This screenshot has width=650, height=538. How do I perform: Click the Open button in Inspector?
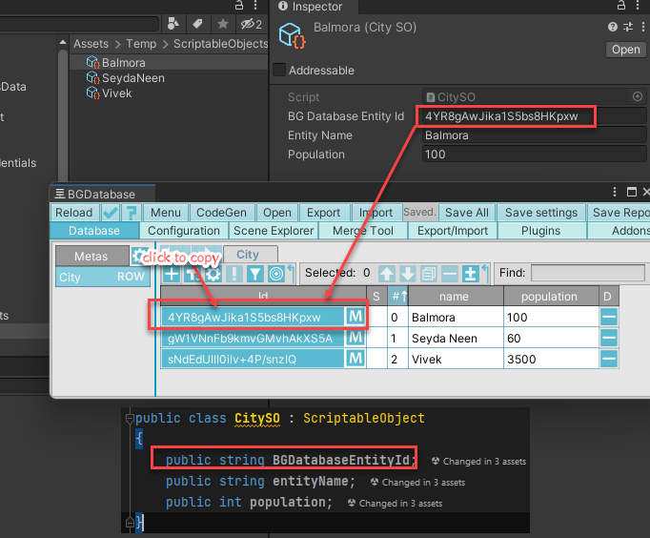tap(625, 50)
